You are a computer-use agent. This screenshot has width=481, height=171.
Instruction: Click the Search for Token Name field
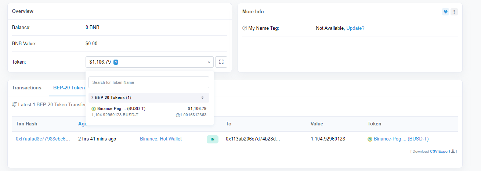click(x=149, y=82)
